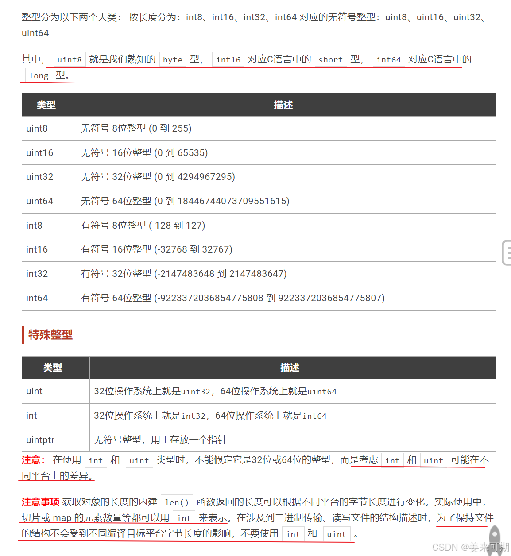Select the uintptr row in the table
The height and width of the screenshot is (556, 511).
pyautogui.click(x=40, y=439)
